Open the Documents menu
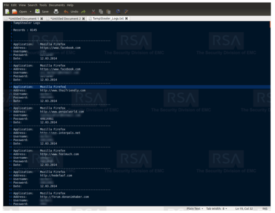 pos(57,5)
